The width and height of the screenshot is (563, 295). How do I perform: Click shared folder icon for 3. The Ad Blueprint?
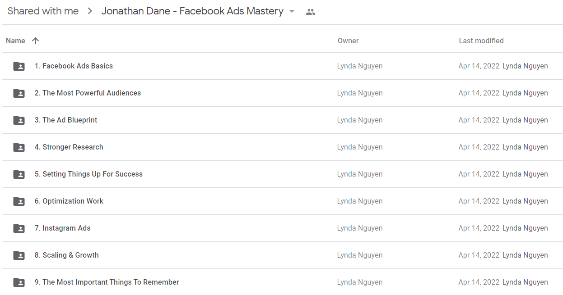(x=19, y=120)
